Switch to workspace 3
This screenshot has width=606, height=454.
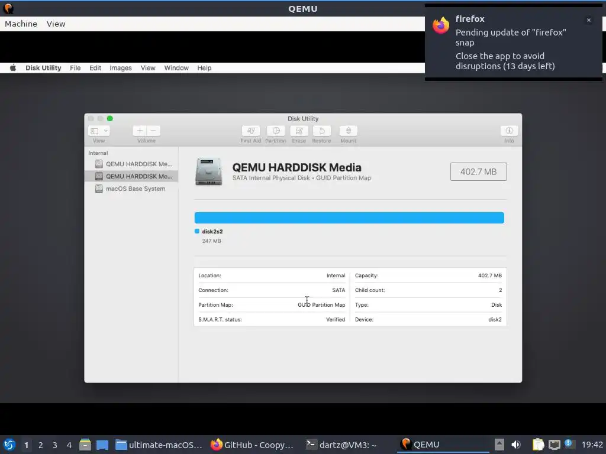pyautogui.click(x=54, y=445)
